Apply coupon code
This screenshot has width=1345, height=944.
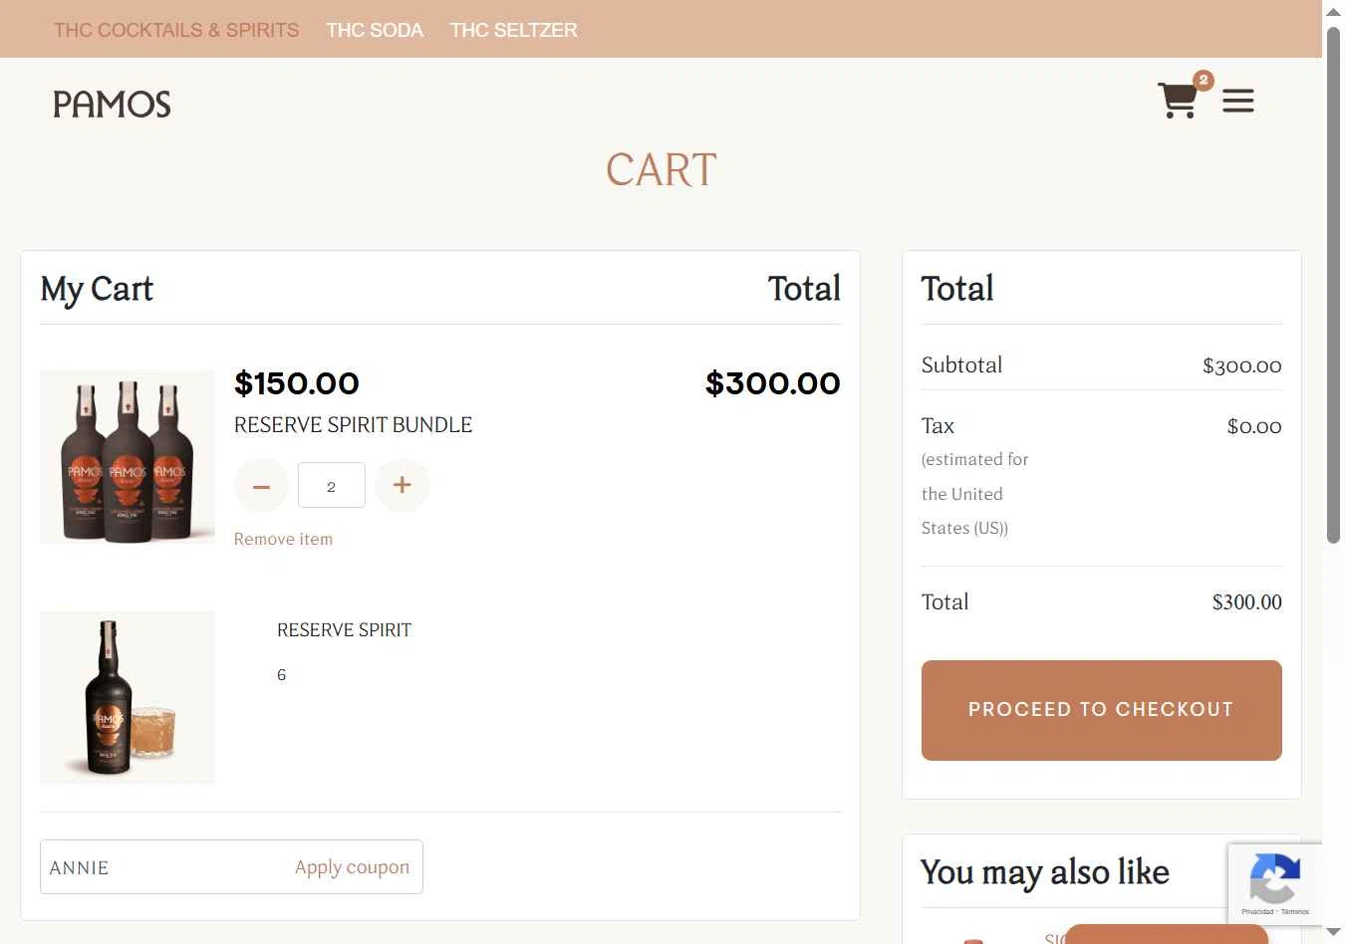[x=352, y=867]
